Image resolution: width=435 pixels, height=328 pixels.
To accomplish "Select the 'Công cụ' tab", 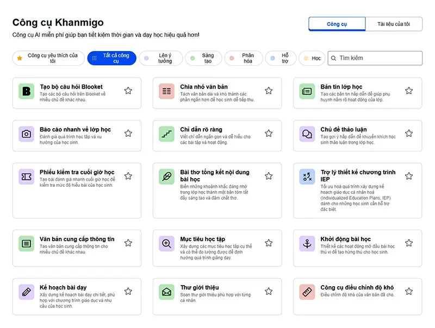I will (337, 24).
